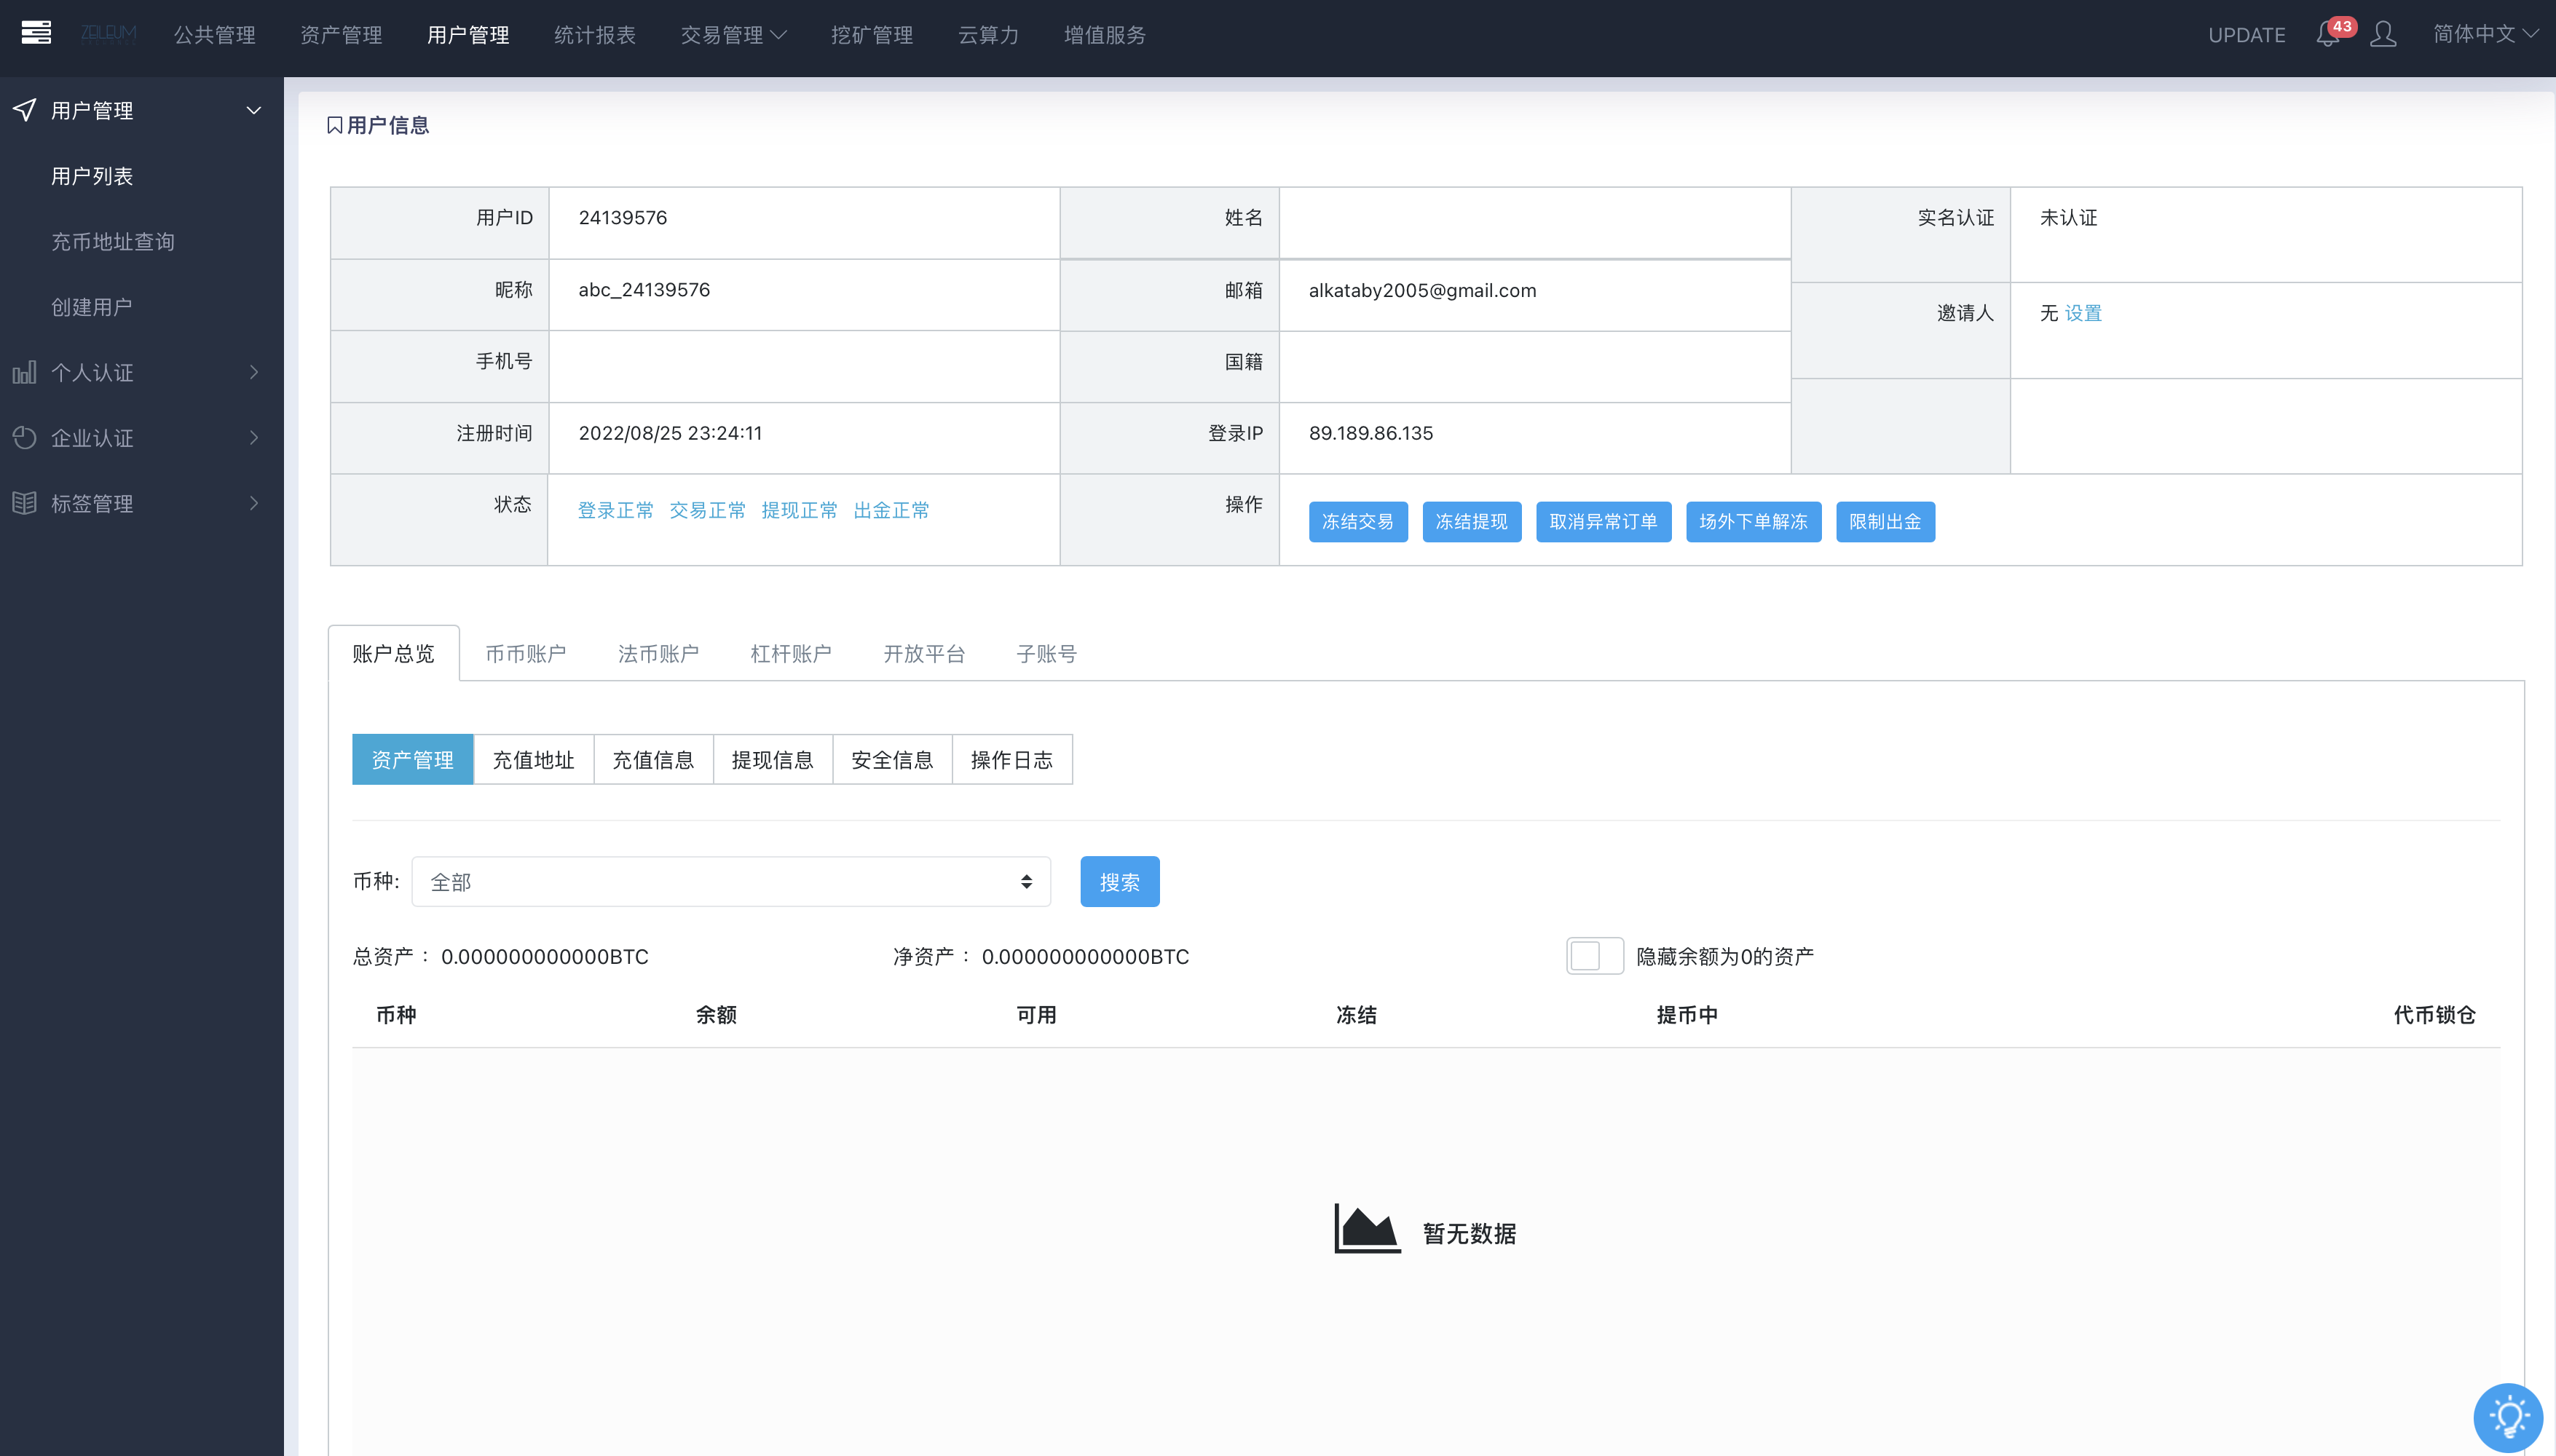The width and height of the screenshot is (2556, 1456).
Task: Switch to the 币币账户 tab
Action: coord(526,654)
